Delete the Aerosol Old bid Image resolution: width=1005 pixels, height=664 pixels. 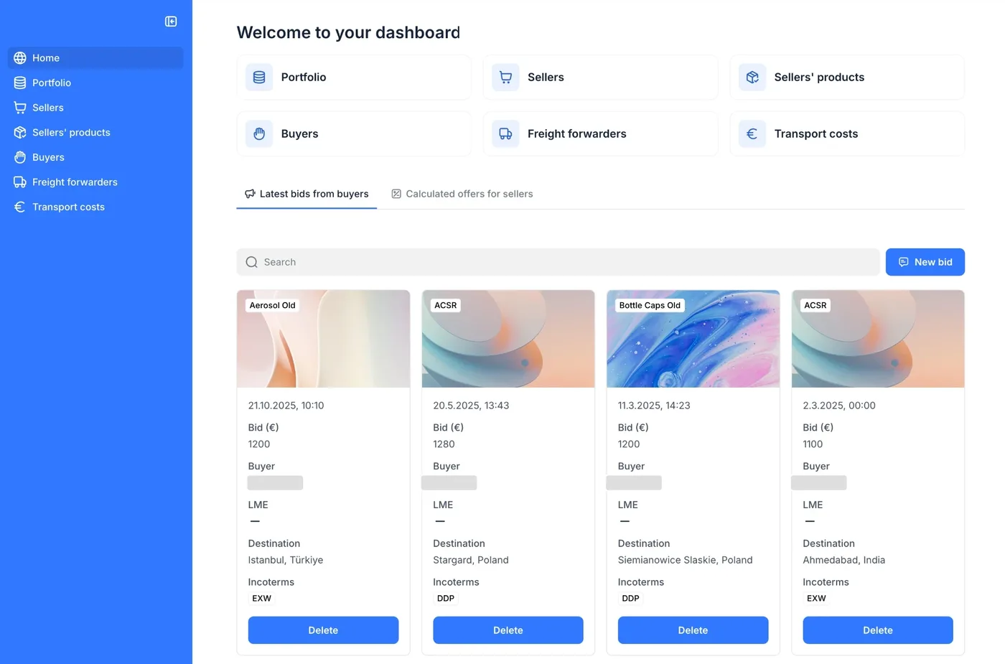(x=323, y=630)
